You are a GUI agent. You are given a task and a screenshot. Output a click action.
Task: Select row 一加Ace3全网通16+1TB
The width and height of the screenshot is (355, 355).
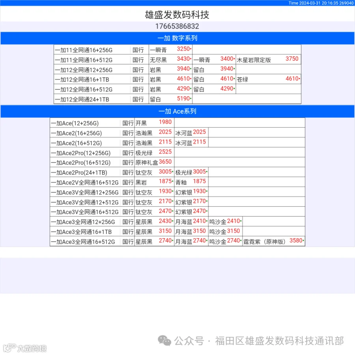[x=177, y=232]
